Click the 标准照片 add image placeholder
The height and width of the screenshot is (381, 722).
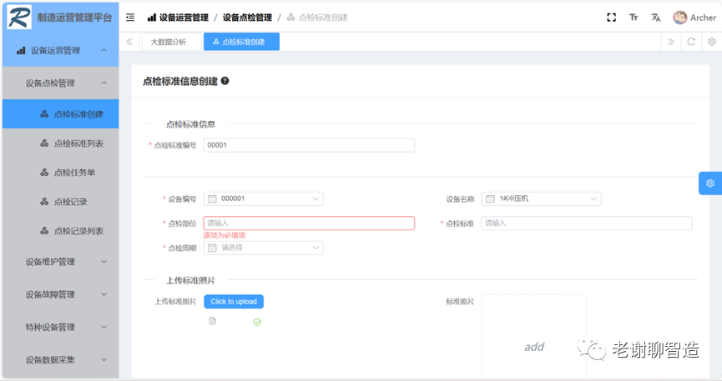click(534, 336)
